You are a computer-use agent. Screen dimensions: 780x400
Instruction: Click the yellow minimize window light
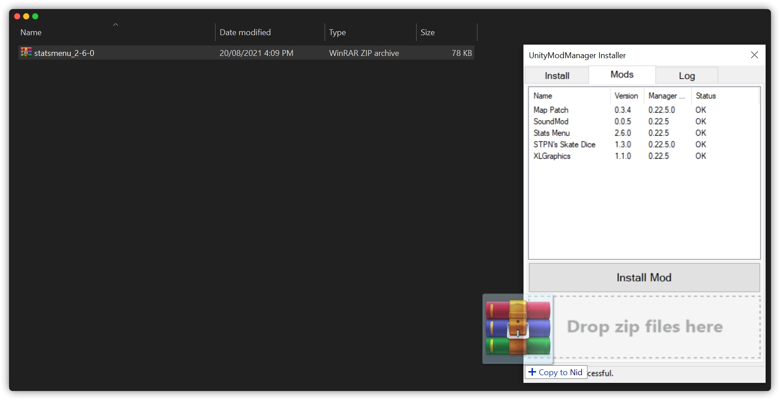pos(26,16)
